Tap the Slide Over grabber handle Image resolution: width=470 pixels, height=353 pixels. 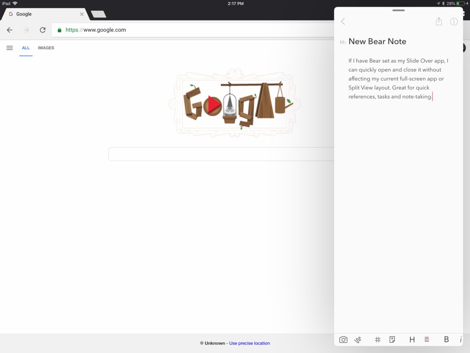pyautogui.click(x=398, y=10)
